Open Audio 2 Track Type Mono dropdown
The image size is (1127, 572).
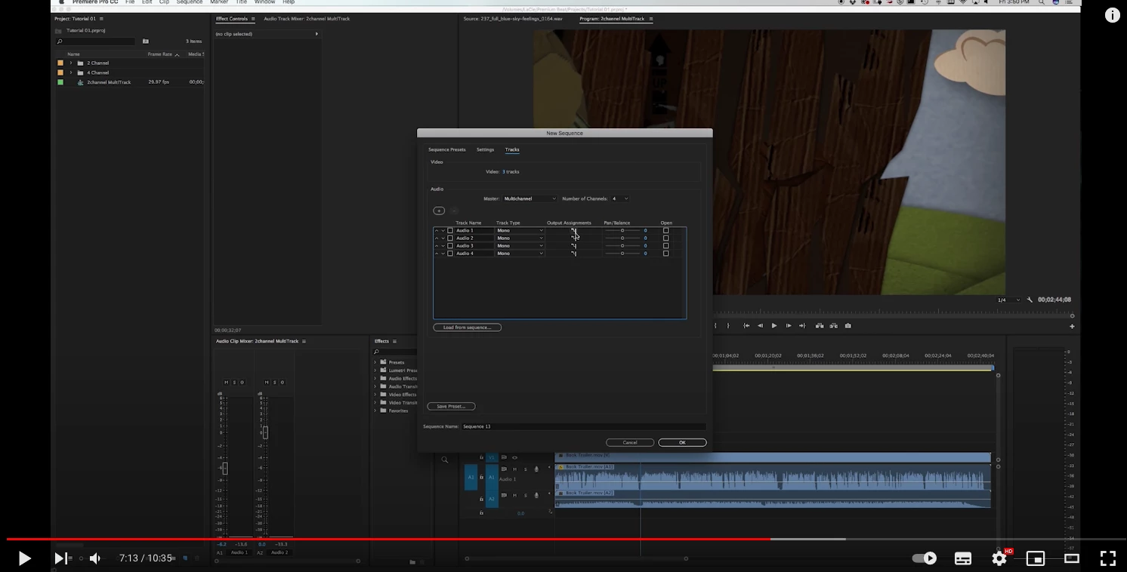(x=520, y=238)
